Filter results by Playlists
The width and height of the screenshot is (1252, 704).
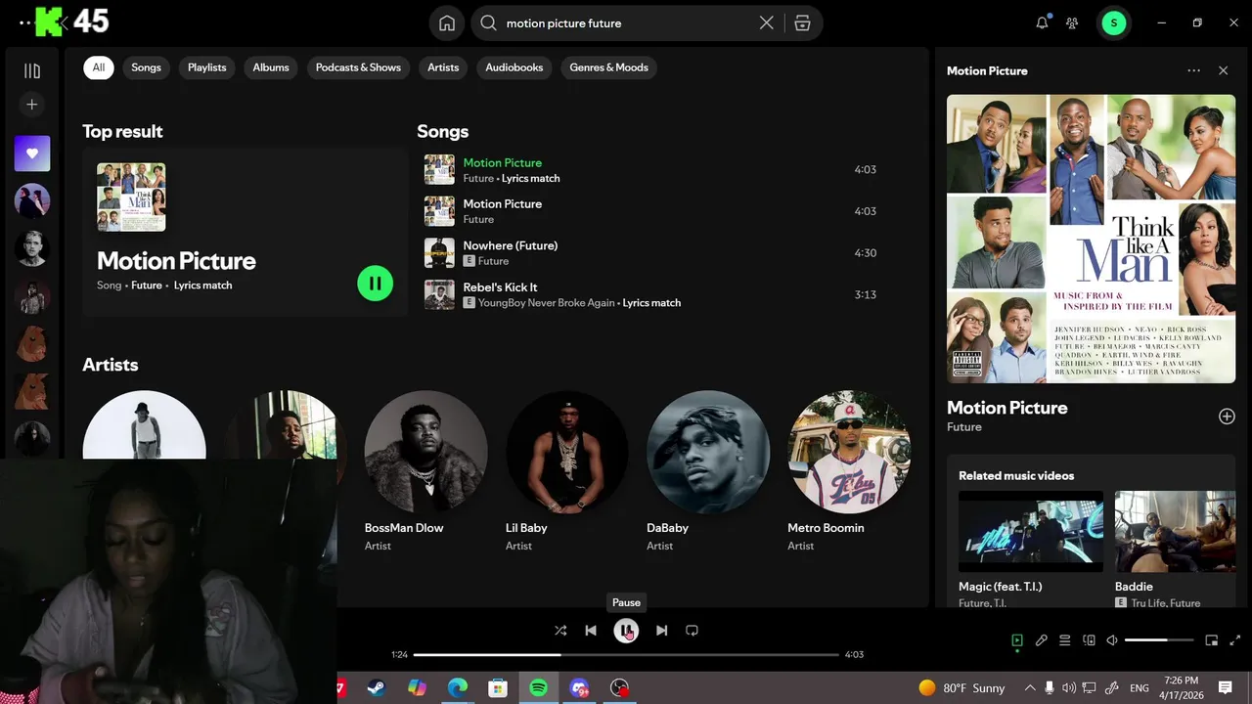coord(206,67)
